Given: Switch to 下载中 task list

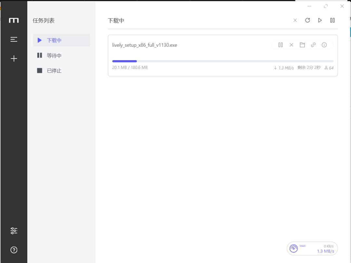Looking at the screenshot, I should (x=61, y=40).
